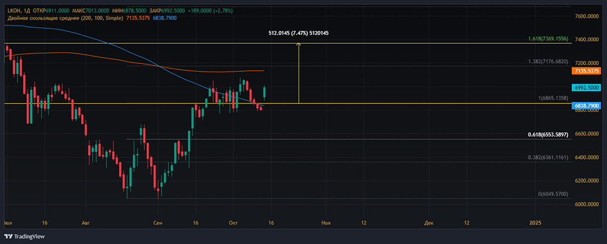Screen dimensions: 607x244
Task: Click the 1.382(7176.6820) Fibonacci level label
Action: 548,61
